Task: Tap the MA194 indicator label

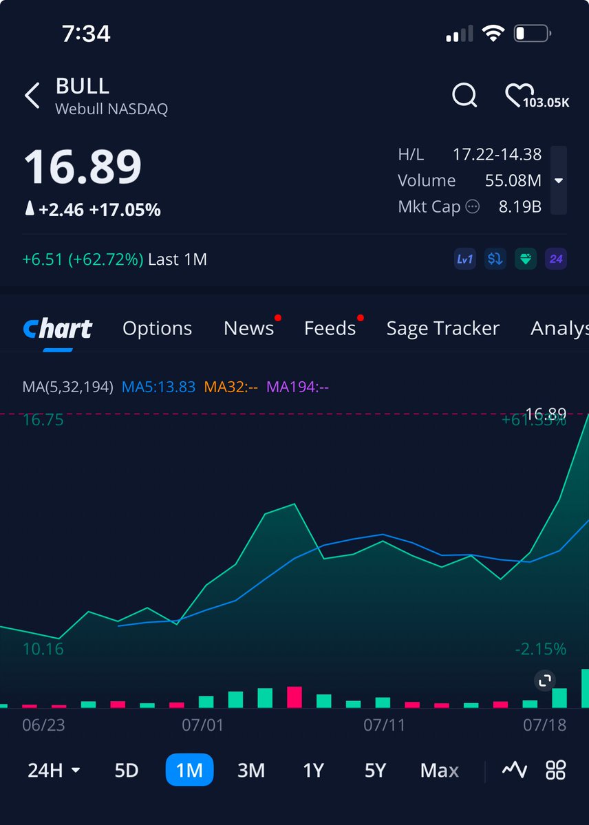Action: [x=297, y=387]
